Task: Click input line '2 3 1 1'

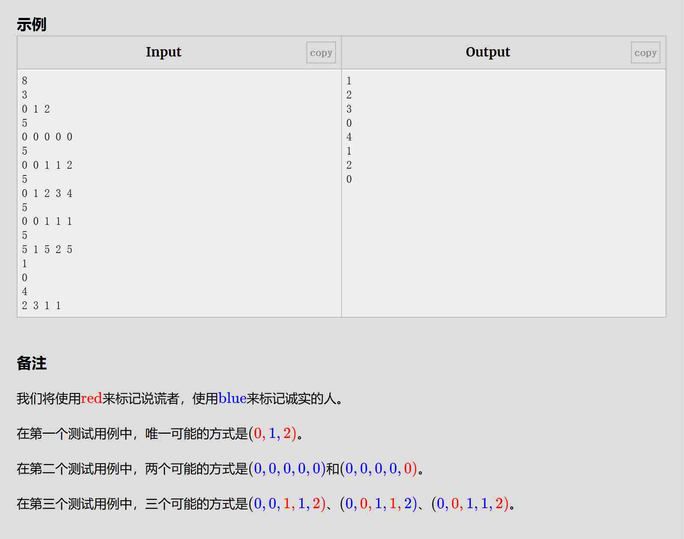Action: [x=42, y=306]
